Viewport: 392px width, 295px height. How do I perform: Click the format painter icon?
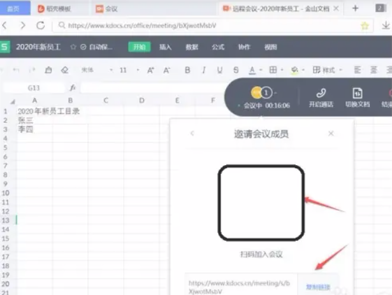click(48, 70)
